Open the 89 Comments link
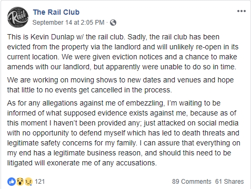 click(192, 182)
